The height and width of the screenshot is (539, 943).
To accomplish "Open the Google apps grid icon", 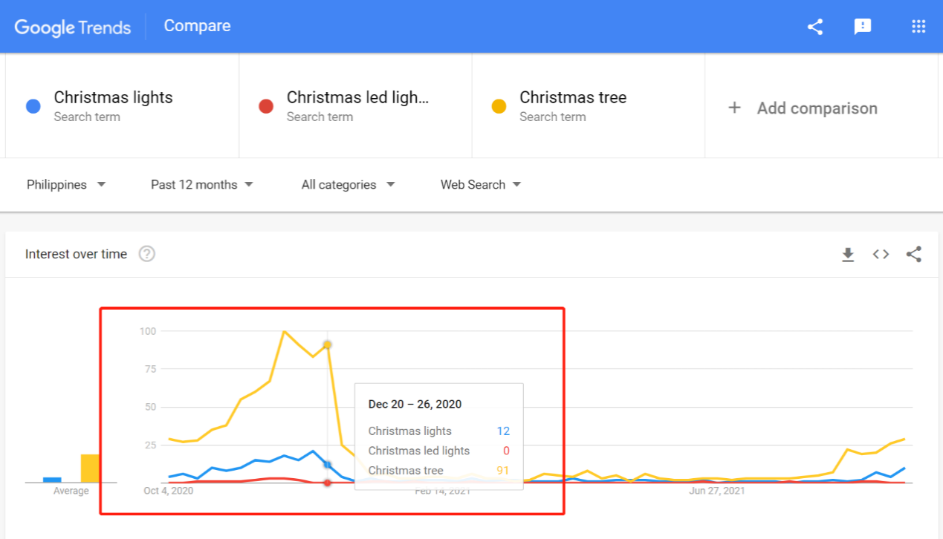I will pos(918,27).
